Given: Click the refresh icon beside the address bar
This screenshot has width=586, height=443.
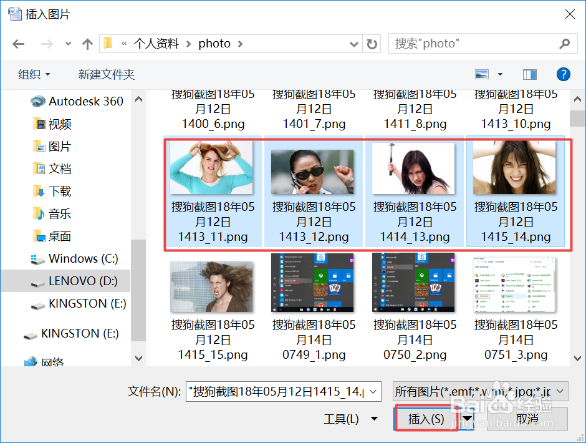Looking at the screenshot, I should click(x=372, y=44).
